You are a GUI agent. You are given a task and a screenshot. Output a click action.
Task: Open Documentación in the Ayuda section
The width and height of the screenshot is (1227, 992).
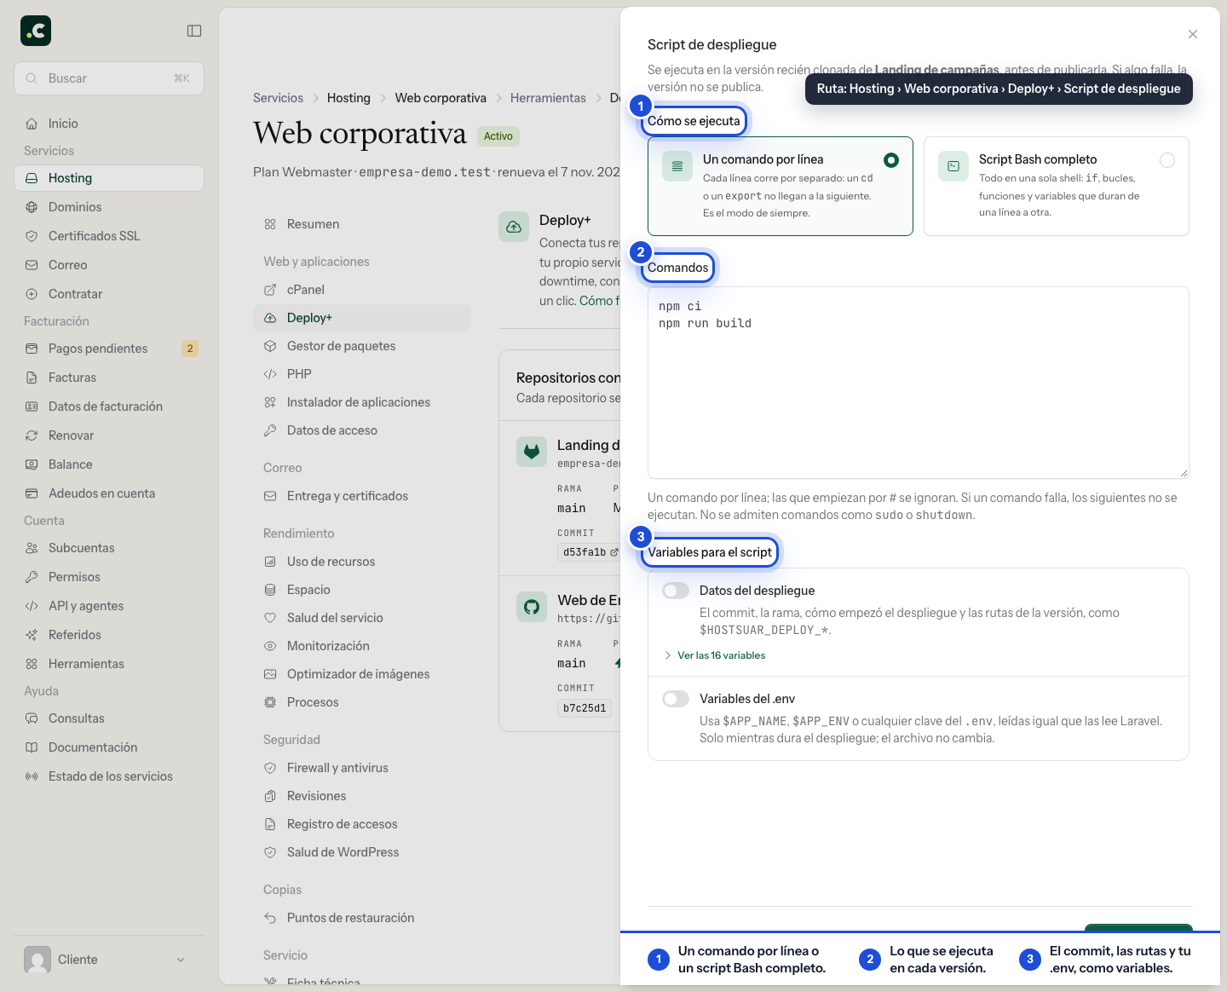point(109,747)
